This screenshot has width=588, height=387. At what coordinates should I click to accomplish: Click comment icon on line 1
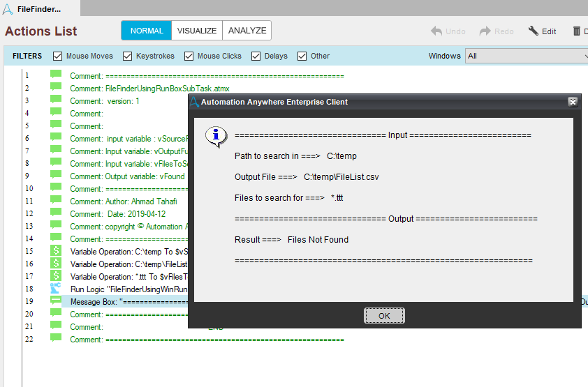pos(56,75)
